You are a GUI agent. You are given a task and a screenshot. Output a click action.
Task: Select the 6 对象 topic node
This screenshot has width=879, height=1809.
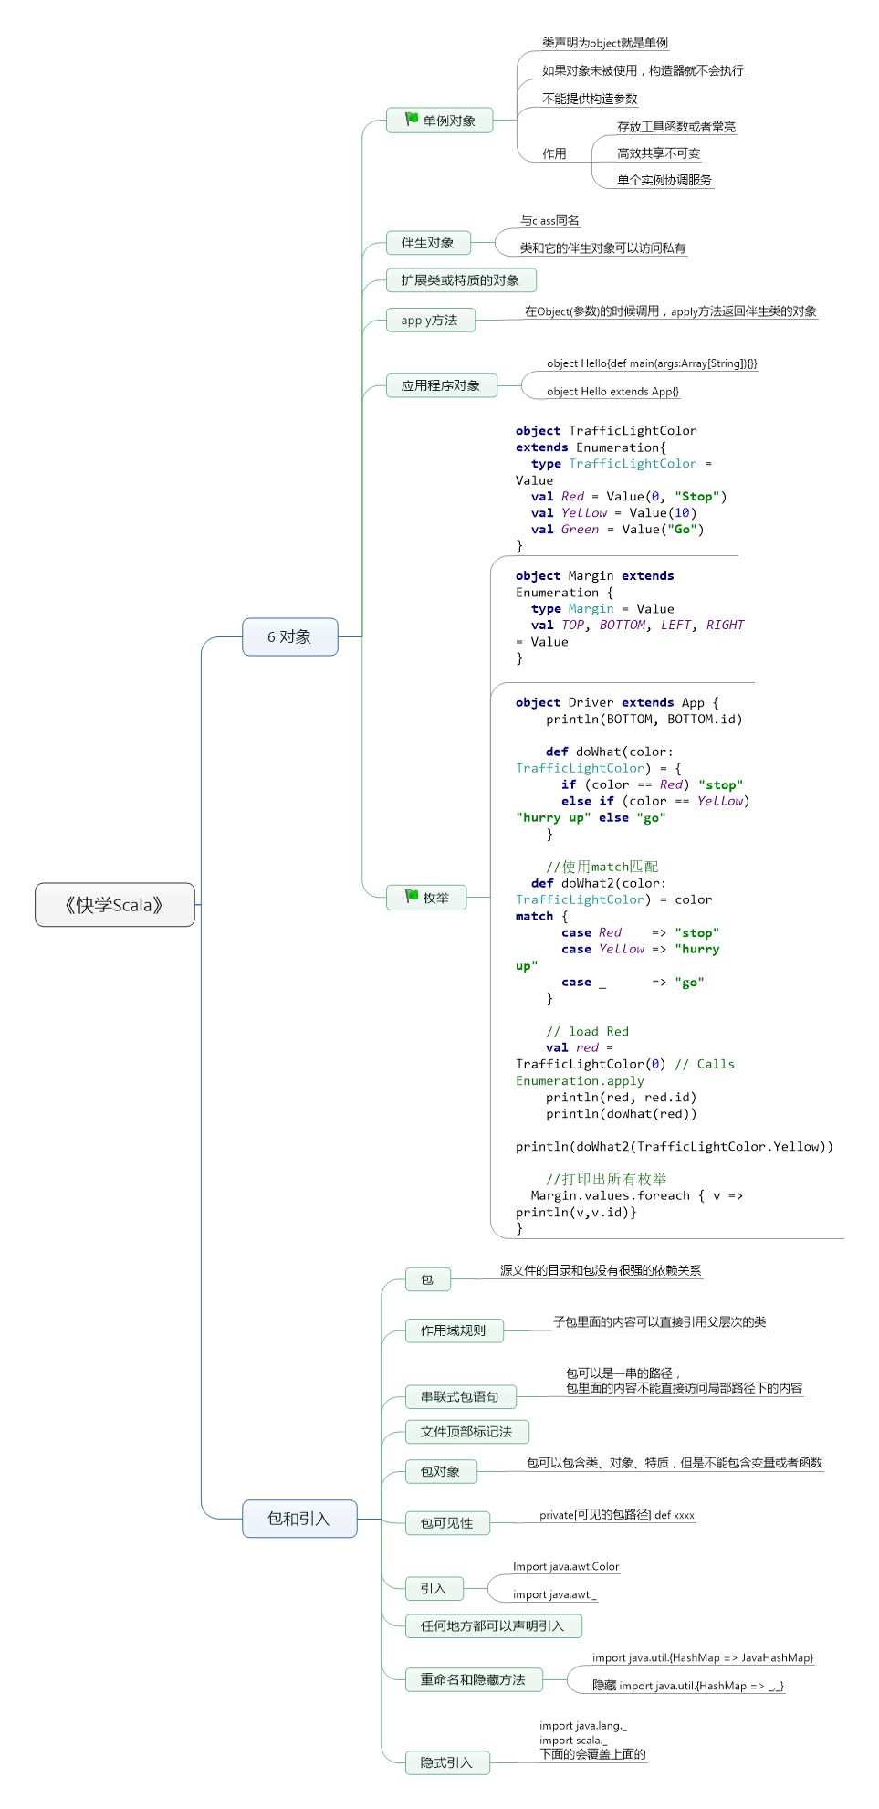[289, 636]
